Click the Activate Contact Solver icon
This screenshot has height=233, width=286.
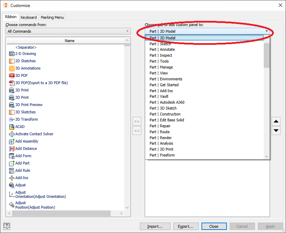pyautogui.click(x=12, y=134)
